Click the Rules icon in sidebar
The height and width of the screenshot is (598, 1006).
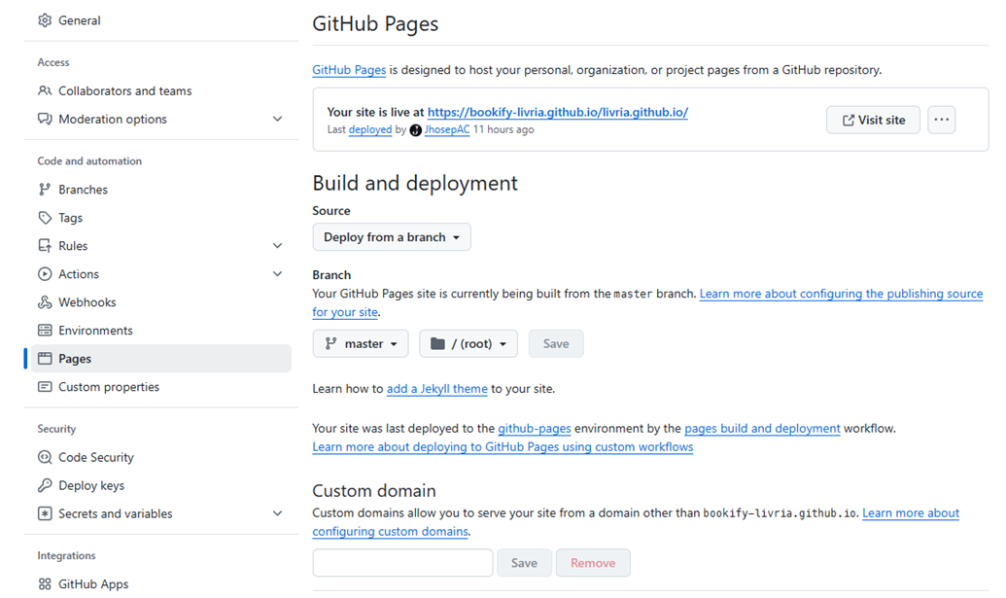point(45,246)
